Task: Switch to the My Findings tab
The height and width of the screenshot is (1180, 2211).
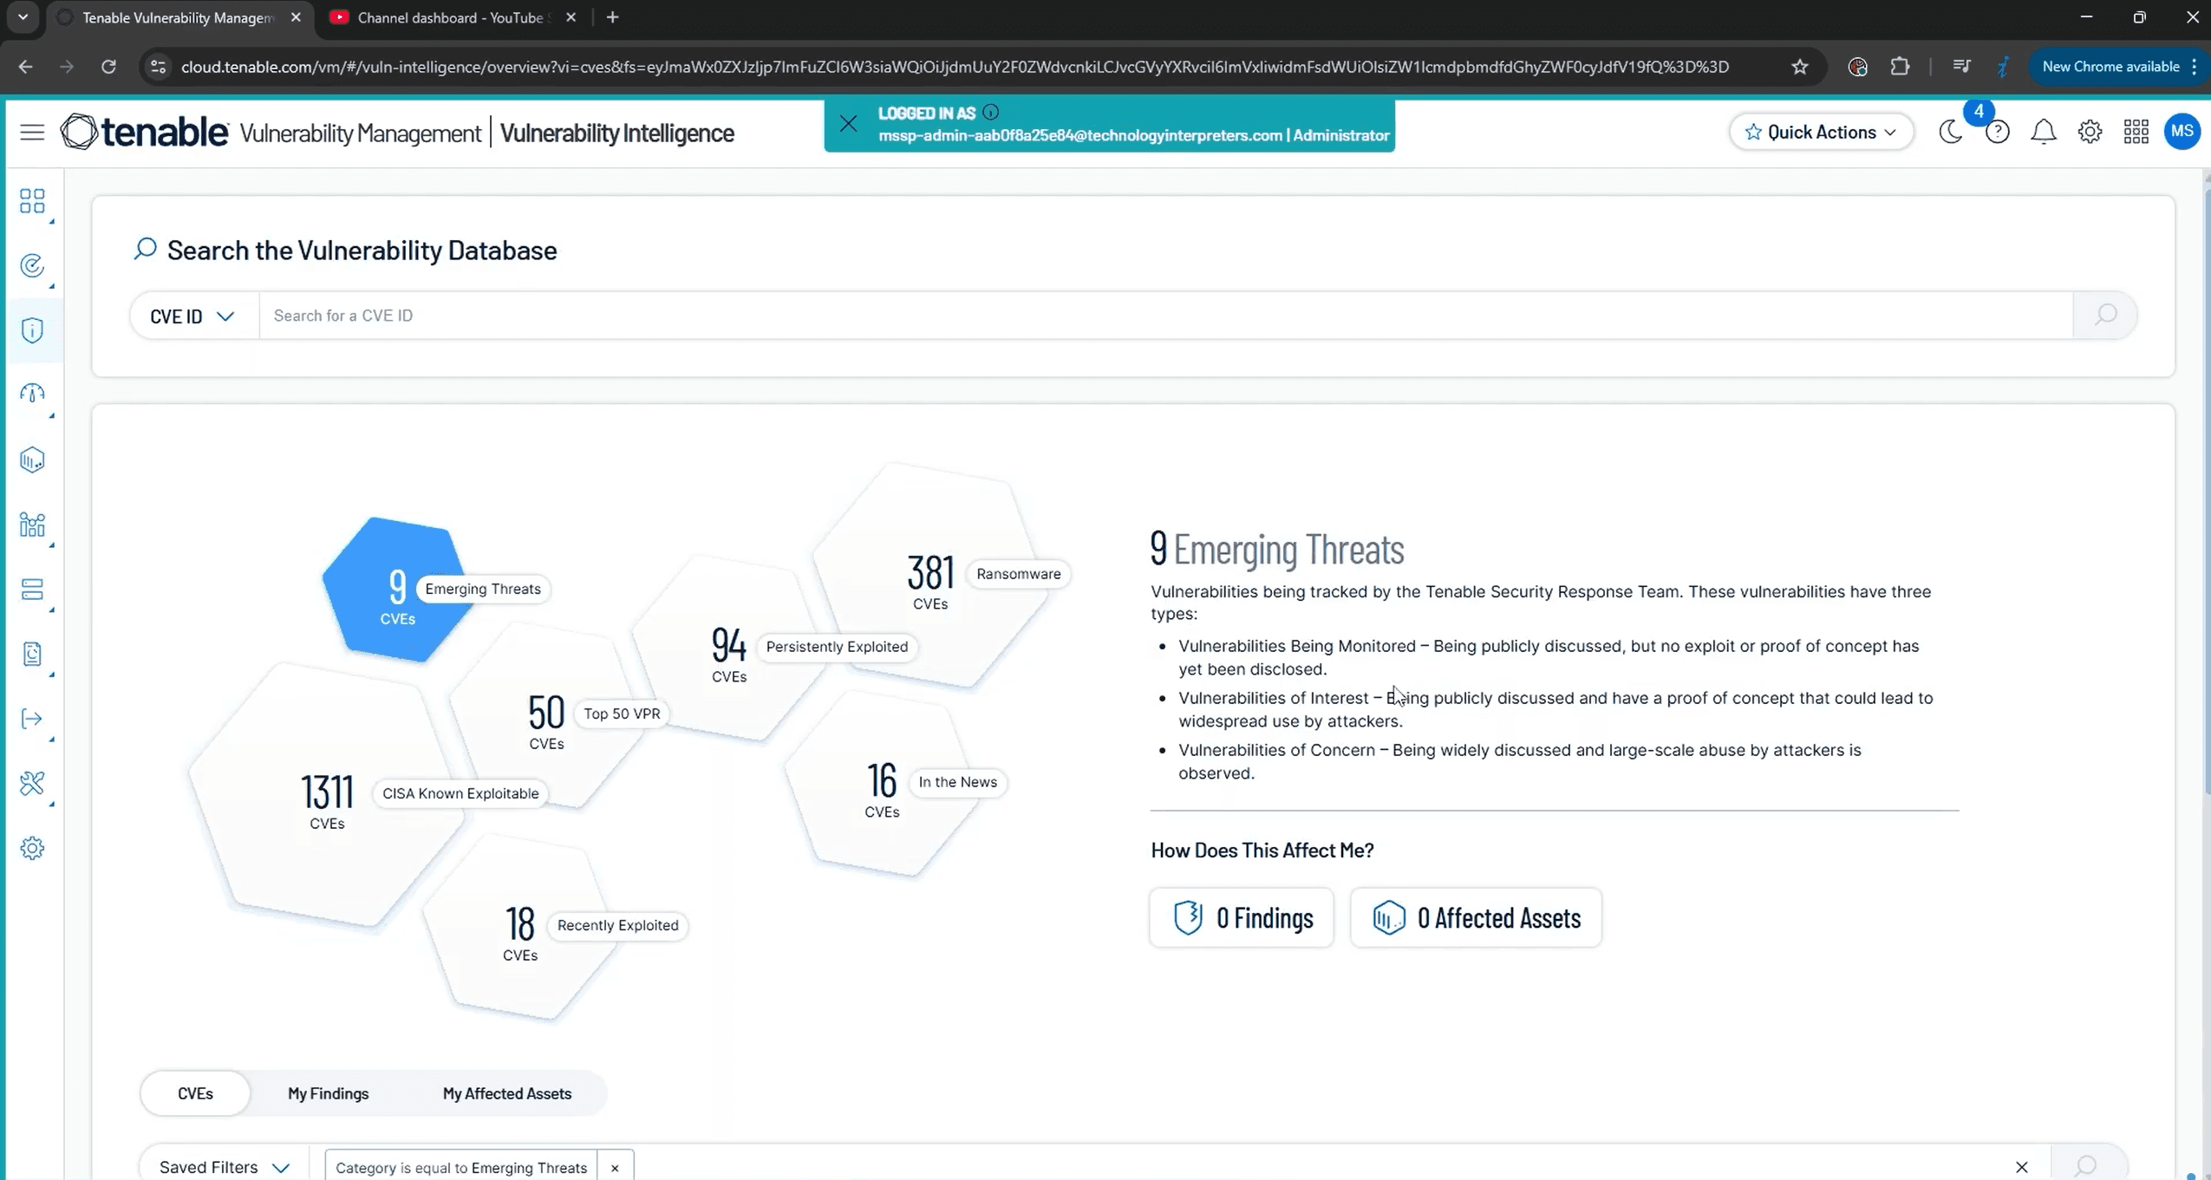Action: click(328, 1093)
